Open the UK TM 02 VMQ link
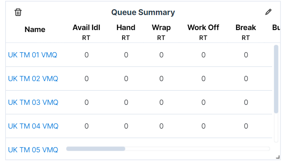Viewport: 288px width, 161px height. [x=33, y=79]
